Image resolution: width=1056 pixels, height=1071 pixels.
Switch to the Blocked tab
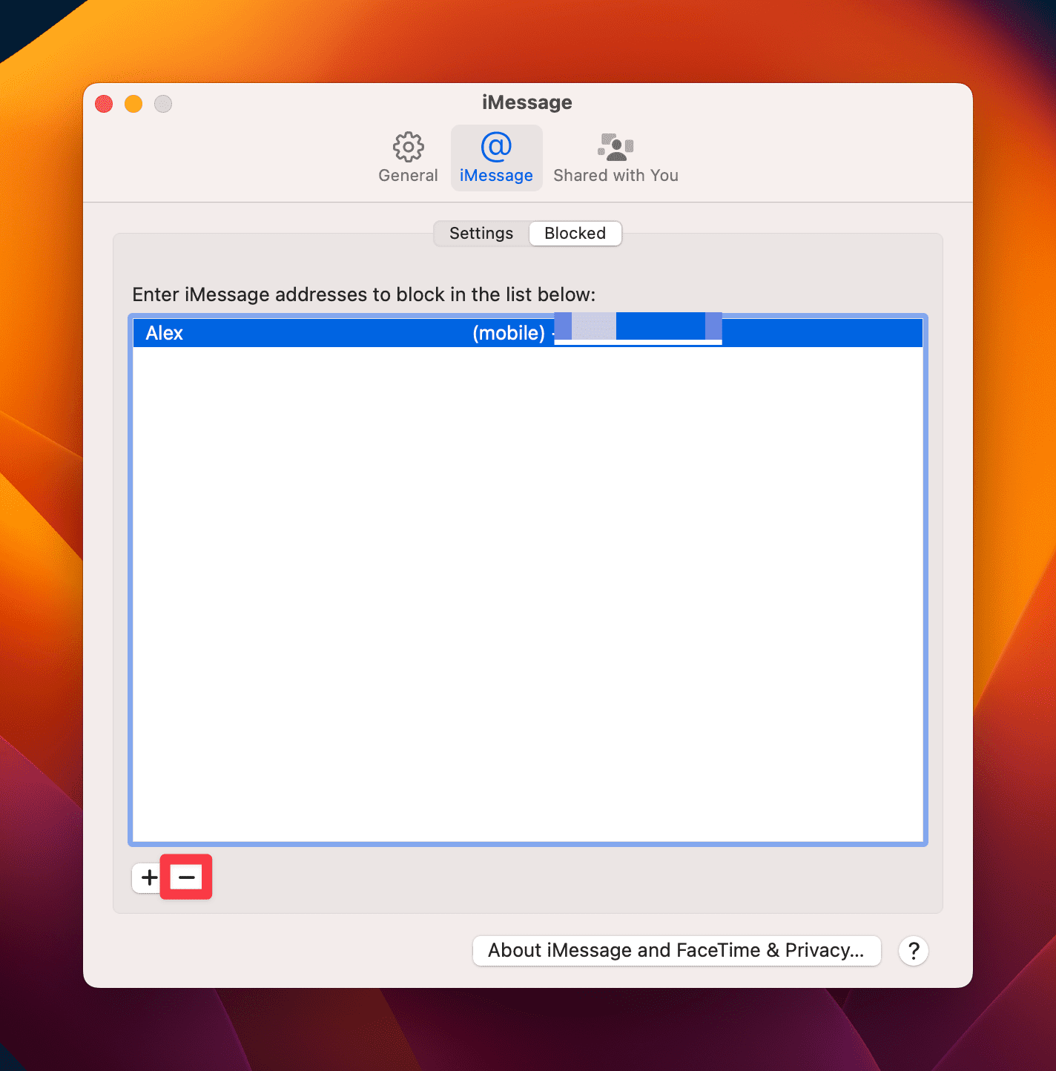(x=575, y=233)
